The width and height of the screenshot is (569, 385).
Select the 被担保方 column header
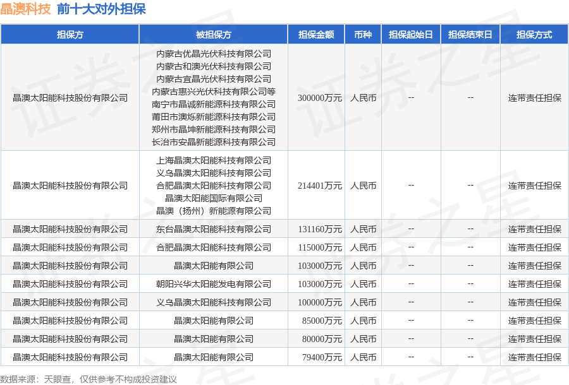[x=214, y=35]
